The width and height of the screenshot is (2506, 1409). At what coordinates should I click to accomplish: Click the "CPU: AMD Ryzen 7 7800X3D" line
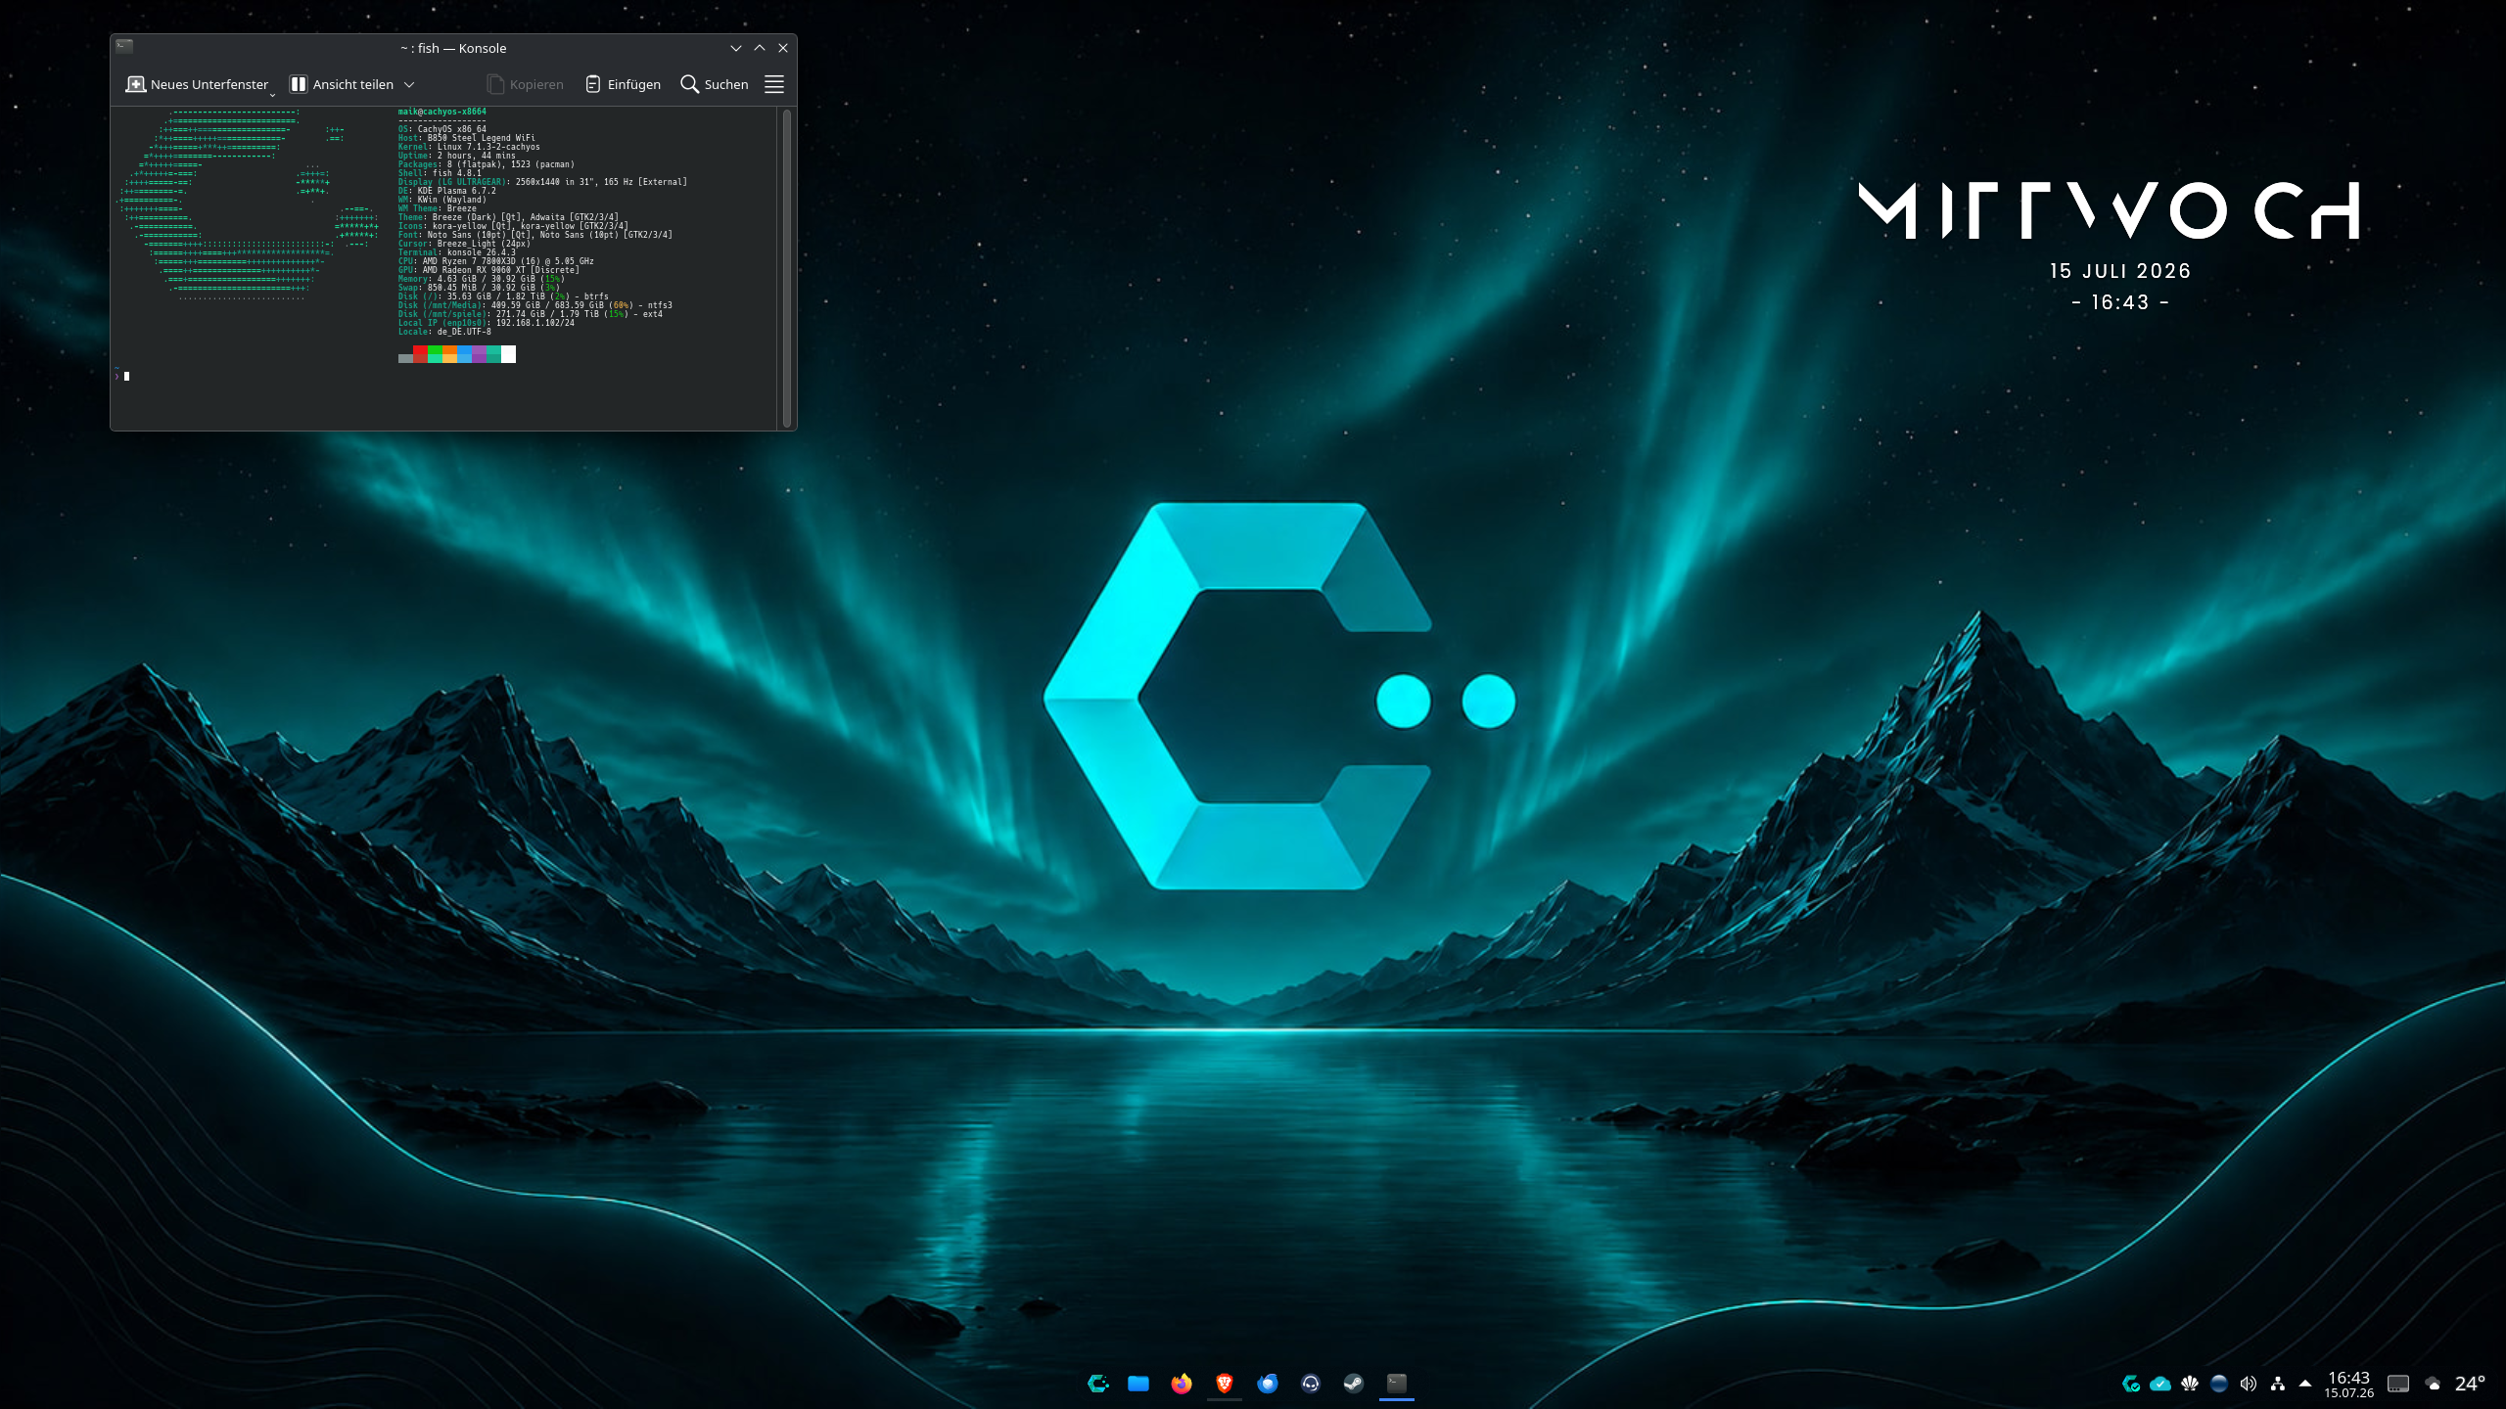(496, 261)
